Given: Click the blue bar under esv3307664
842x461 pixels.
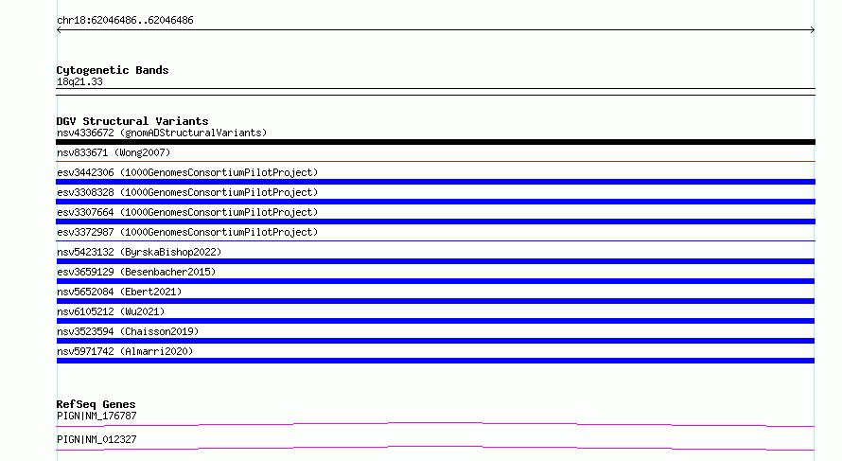Looking at the screenshot, I should click(435, 222).
